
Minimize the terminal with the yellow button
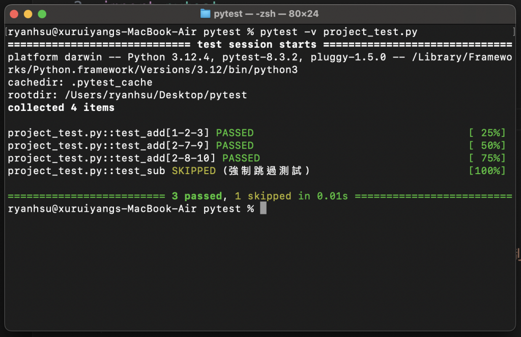pyautogui.click(x=27, y=14)
